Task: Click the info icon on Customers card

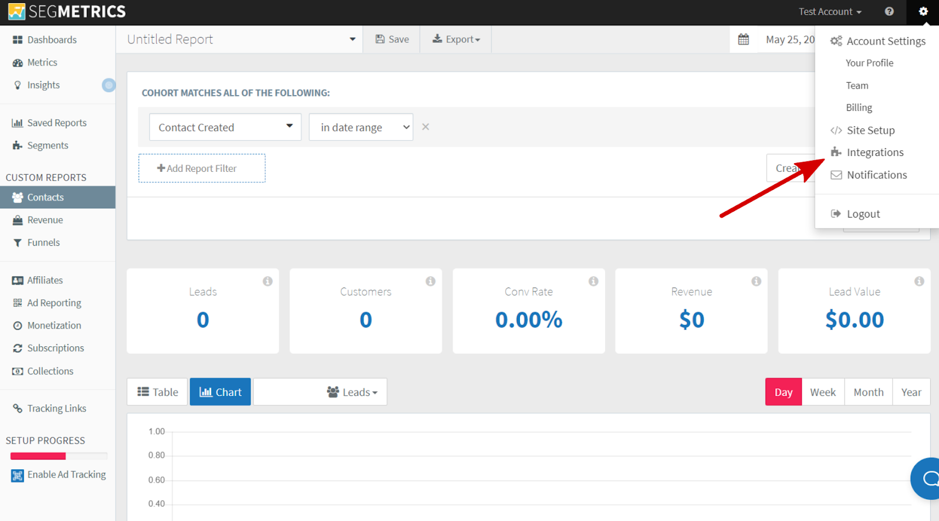Action: (431, 281)
